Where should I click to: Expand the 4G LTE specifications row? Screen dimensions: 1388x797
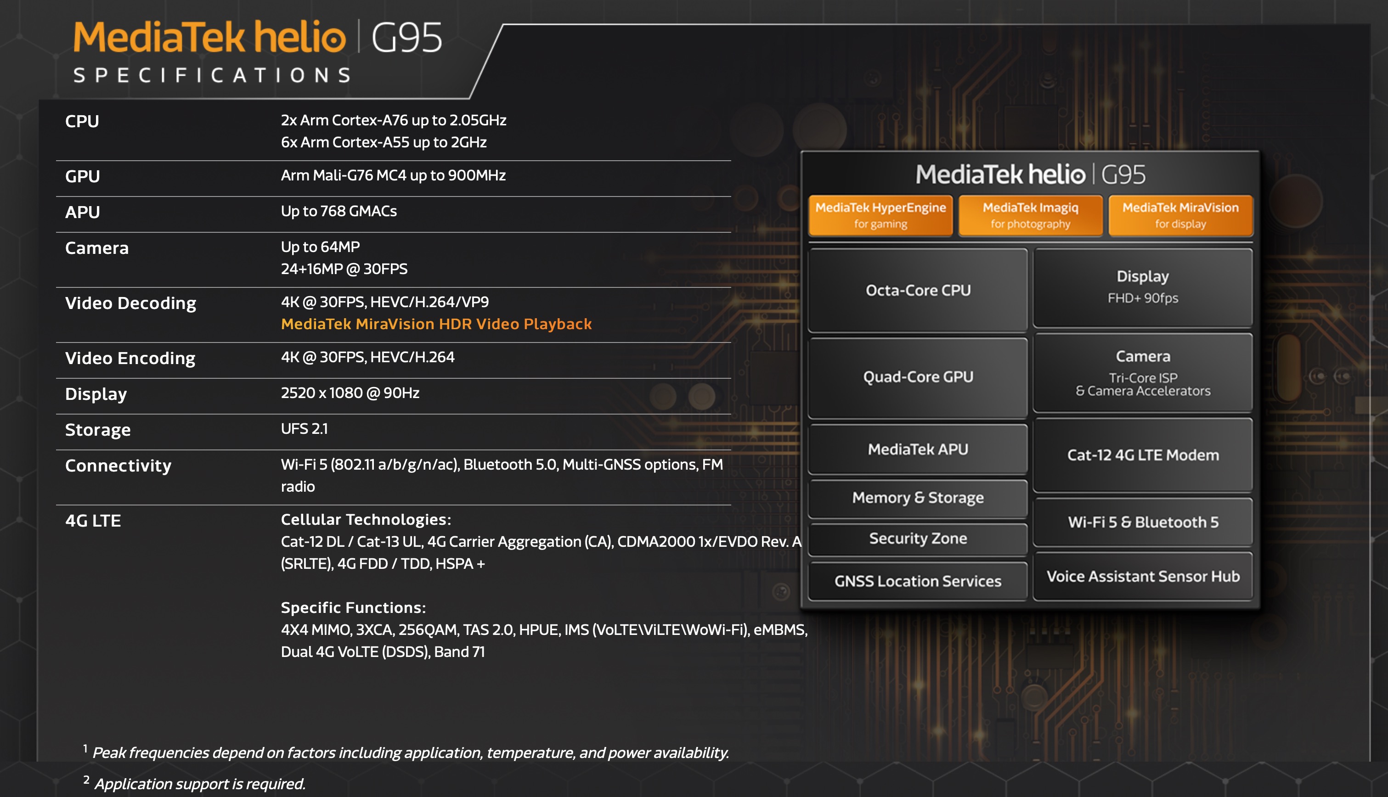pos(93,521)
